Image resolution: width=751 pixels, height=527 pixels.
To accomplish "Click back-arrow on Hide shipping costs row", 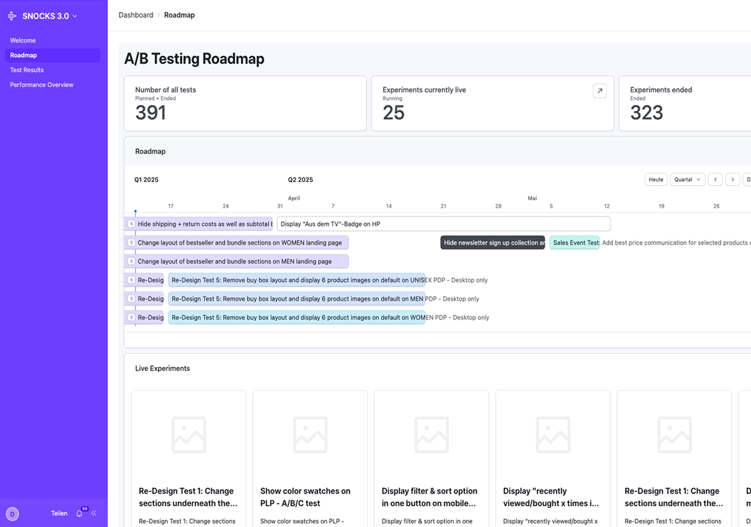I will coord(131,224).
